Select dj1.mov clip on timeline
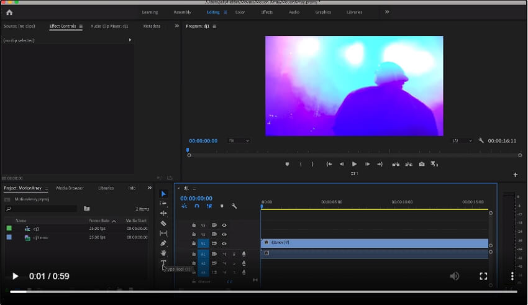The height and width of the screenshot is (305, 528). [x=375, y=243]
